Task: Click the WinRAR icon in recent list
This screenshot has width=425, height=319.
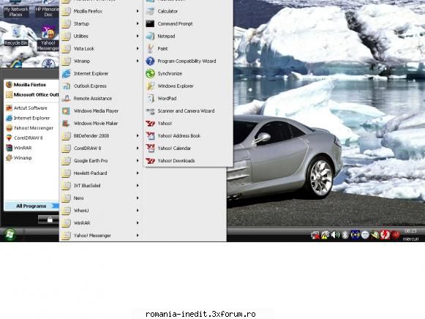Action: 10,148
